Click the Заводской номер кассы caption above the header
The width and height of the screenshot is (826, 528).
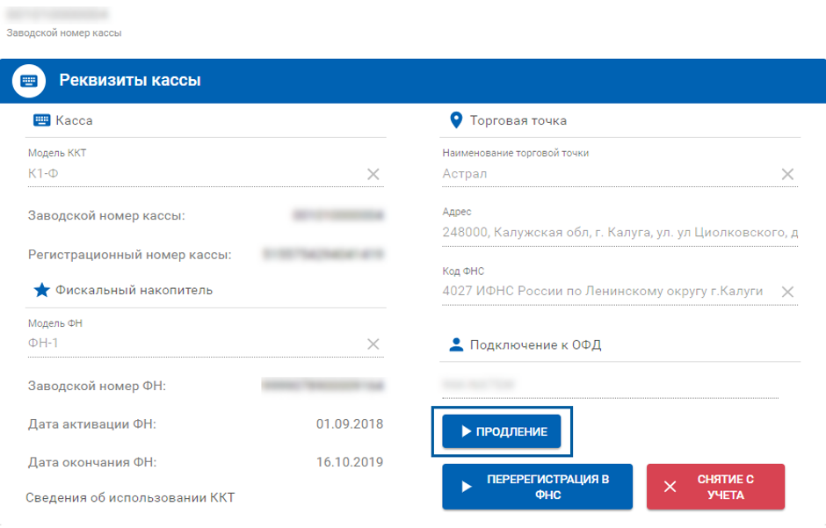tap(64, 33)
